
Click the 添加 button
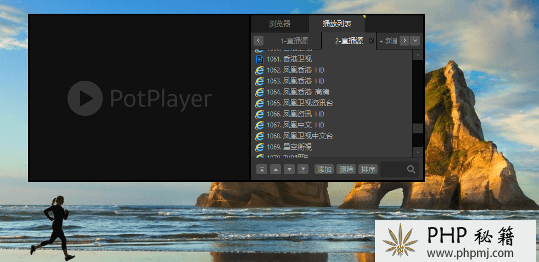324,169
